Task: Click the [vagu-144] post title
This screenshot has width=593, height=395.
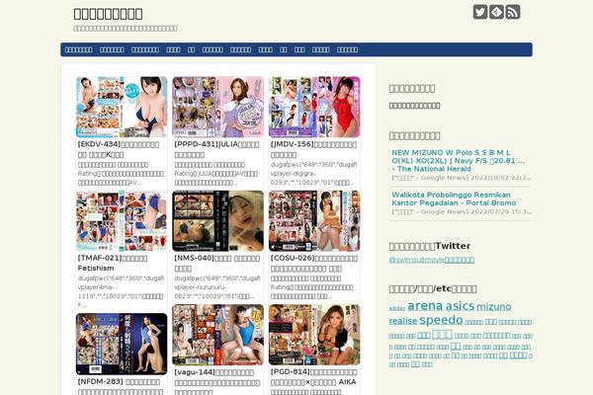Action: tap(217, 382)
